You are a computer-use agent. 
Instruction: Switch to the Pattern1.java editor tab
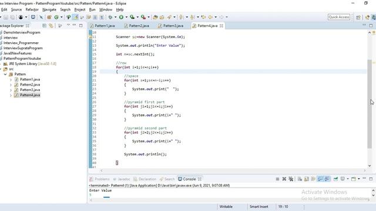(102, 26)
